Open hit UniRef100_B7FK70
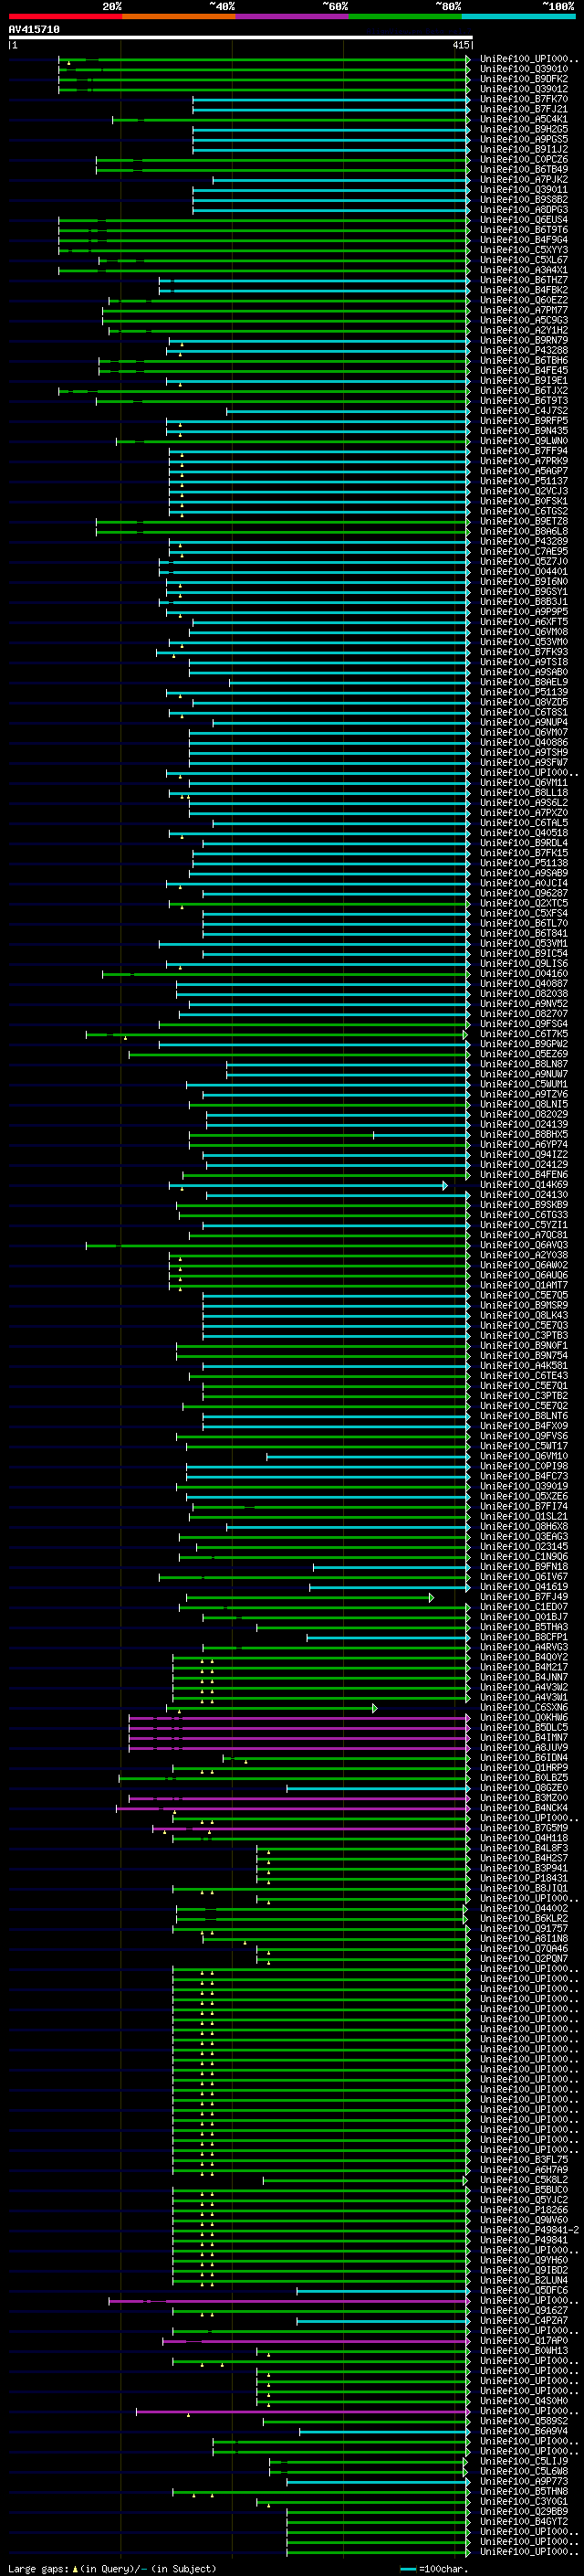The width and height of the screenshot is (584, 2576). (524, 99)
